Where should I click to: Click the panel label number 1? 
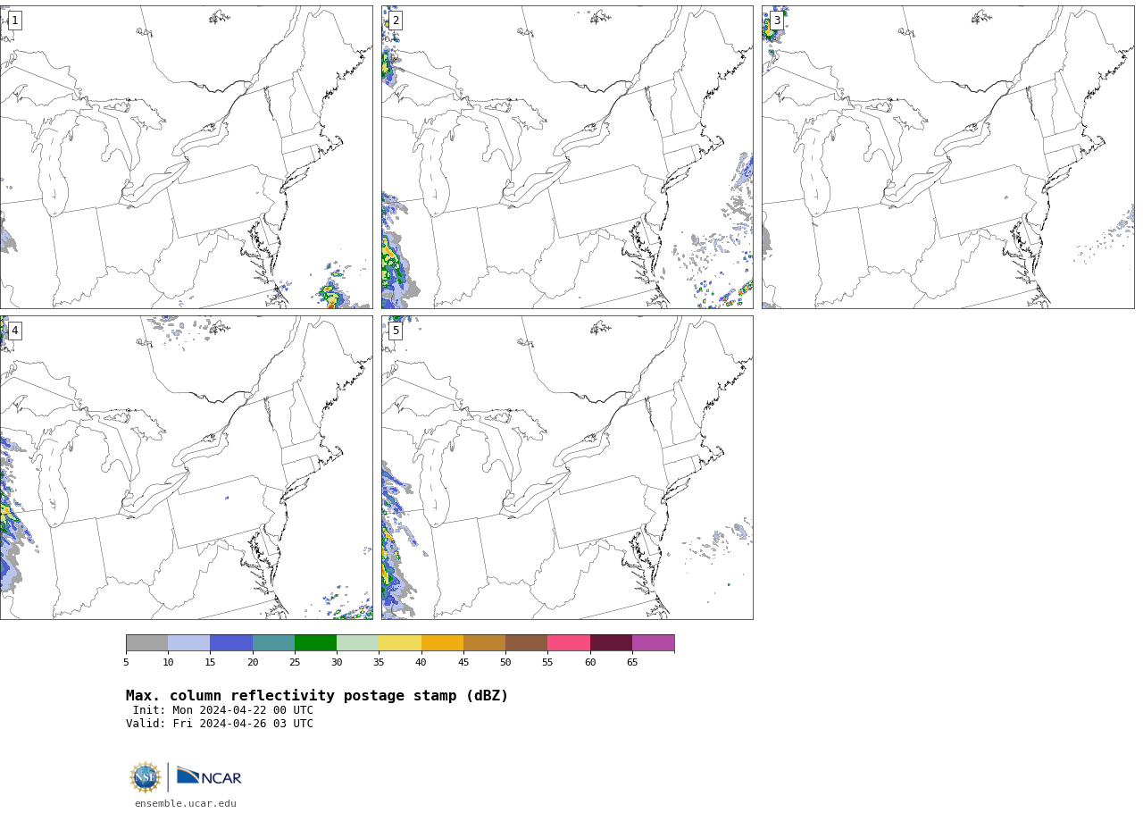pyautogui.click(x=14, y=21)
